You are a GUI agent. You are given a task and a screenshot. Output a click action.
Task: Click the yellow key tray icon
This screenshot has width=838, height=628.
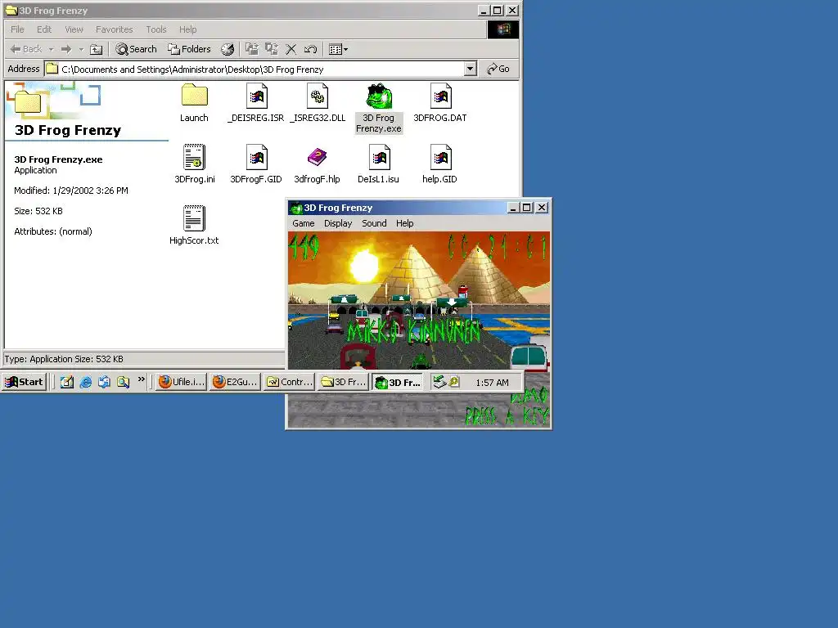pyautogui.click(x=453, y=382)
